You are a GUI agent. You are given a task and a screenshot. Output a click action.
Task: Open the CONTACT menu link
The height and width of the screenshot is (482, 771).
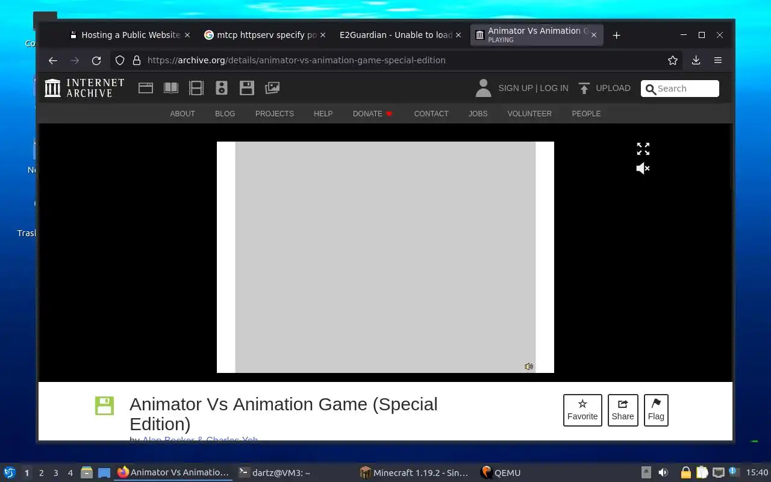pos(431,114)
